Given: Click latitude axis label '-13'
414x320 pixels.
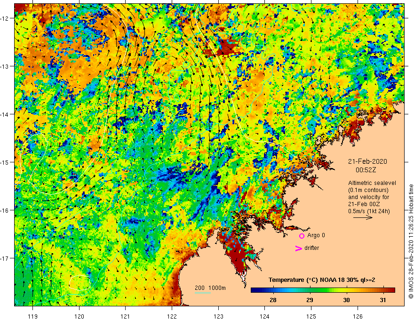Looking at the screenshot, I should (5, 66).
